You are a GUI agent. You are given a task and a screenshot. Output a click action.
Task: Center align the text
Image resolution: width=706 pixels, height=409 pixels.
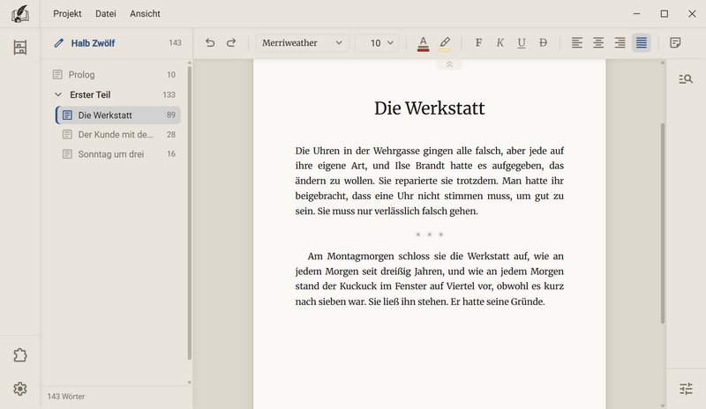click(598, 42)
